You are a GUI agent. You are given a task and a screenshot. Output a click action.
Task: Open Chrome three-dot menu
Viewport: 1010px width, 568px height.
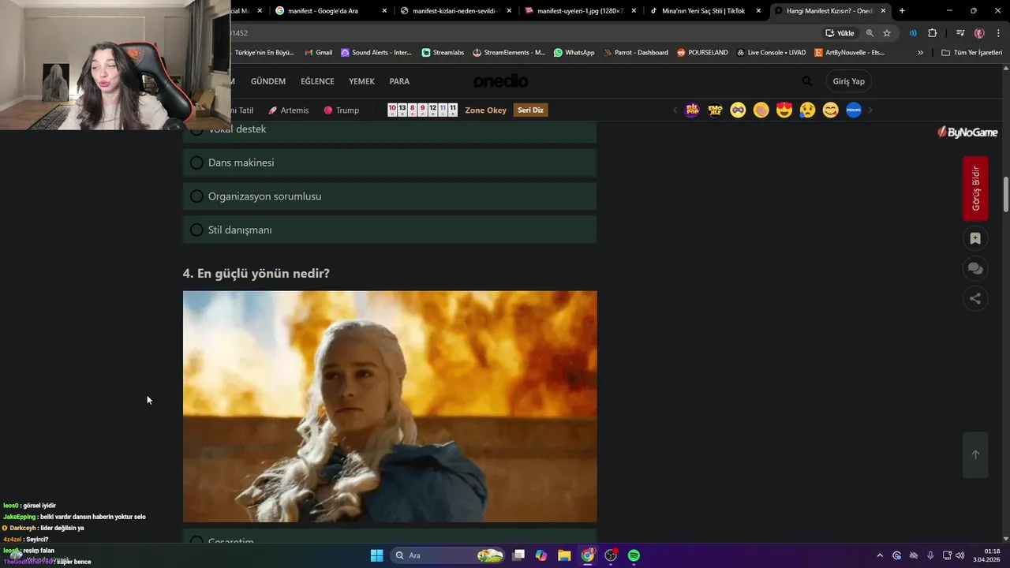point(998,33)
